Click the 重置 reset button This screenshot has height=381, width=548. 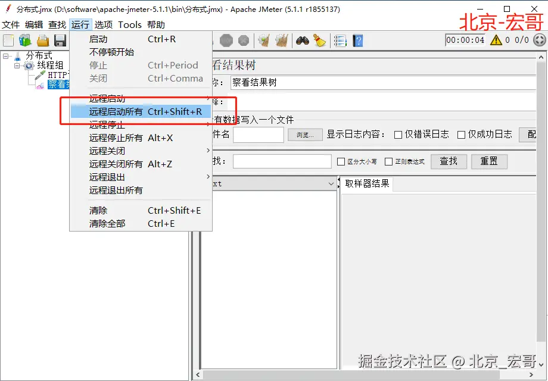(x=489, y=161)
